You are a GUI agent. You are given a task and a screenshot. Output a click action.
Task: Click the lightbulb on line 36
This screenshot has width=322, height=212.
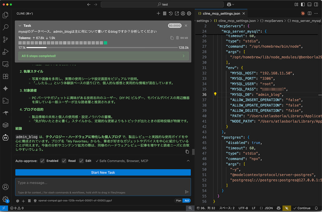pos(215,94)
